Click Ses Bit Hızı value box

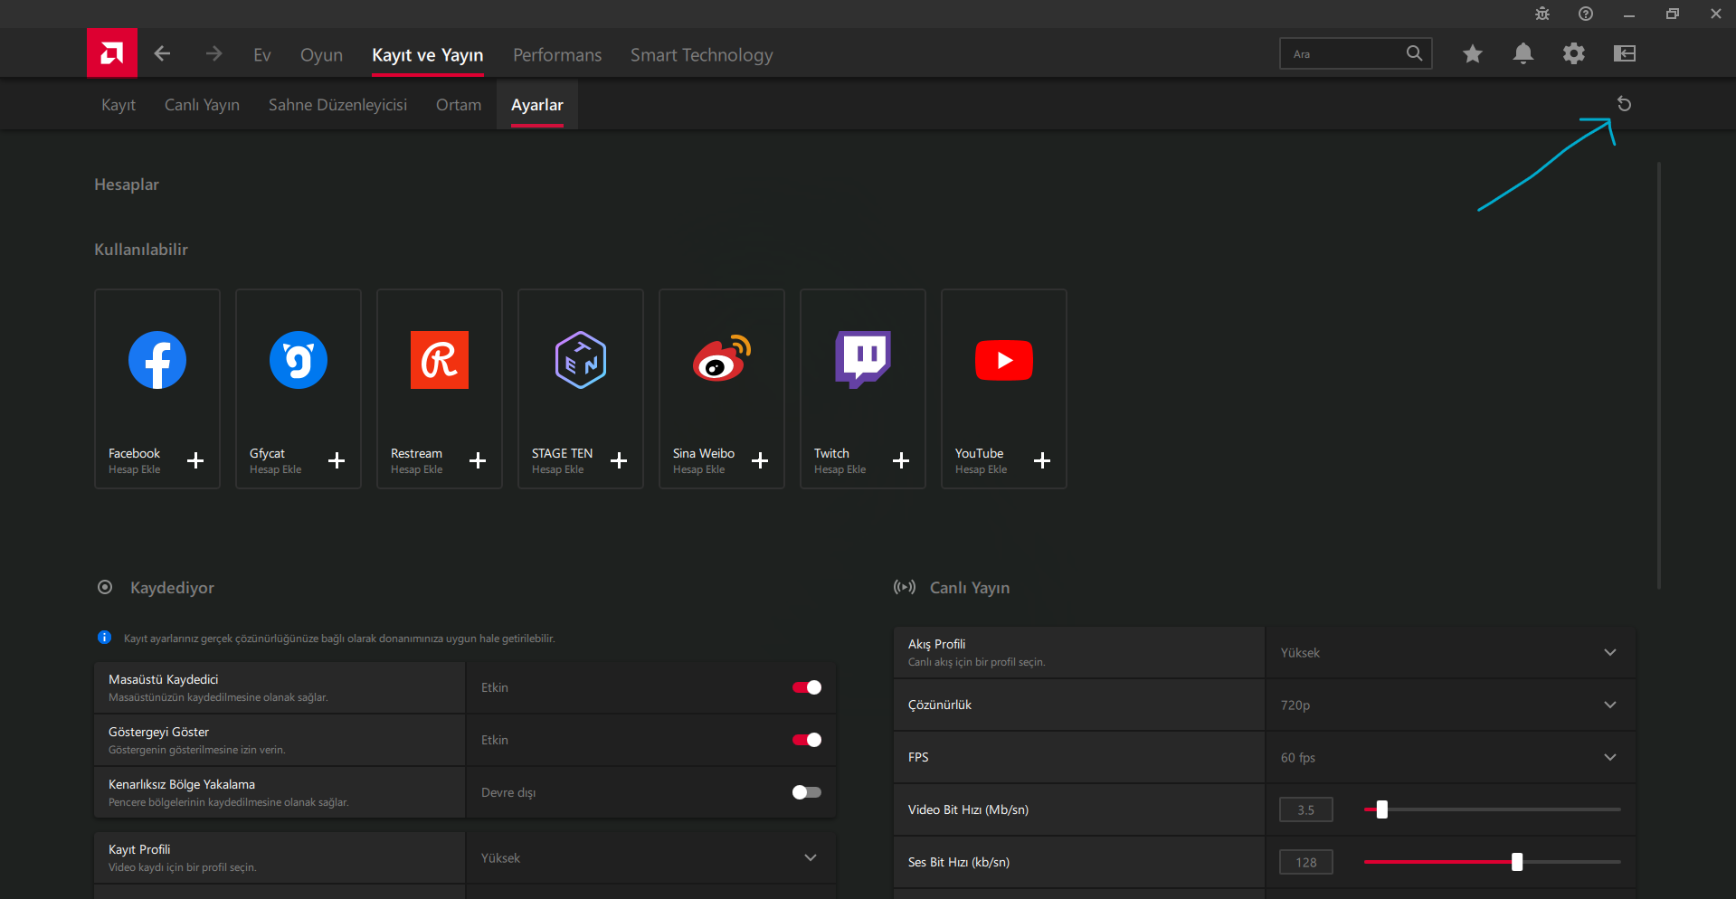click(1306, 862)
